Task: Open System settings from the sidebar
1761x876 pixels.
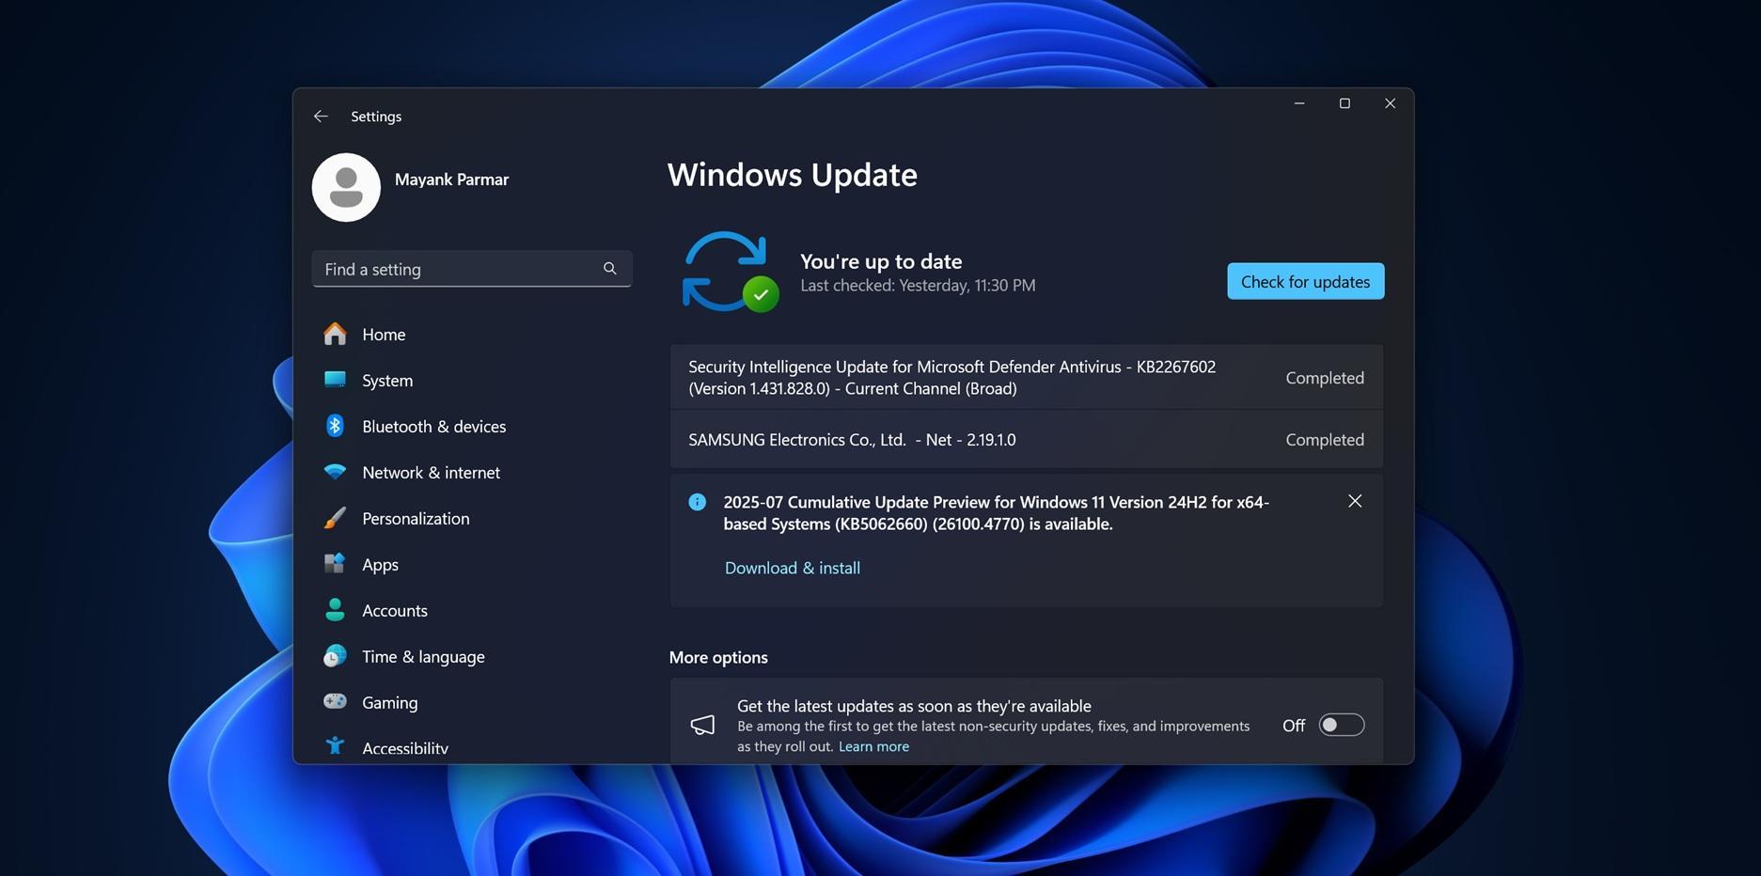Action: (386, 379)
